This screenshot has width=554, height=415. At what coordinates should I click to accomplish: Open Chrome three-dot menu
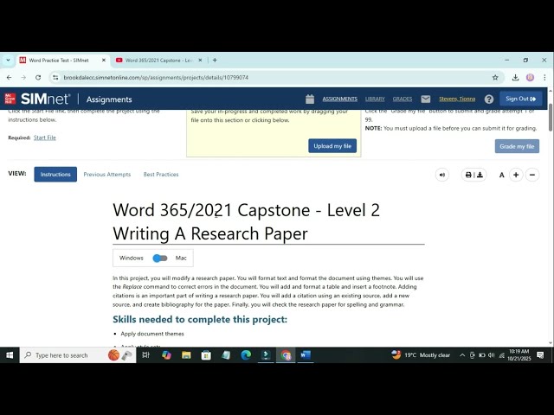[x=544, y=77]
